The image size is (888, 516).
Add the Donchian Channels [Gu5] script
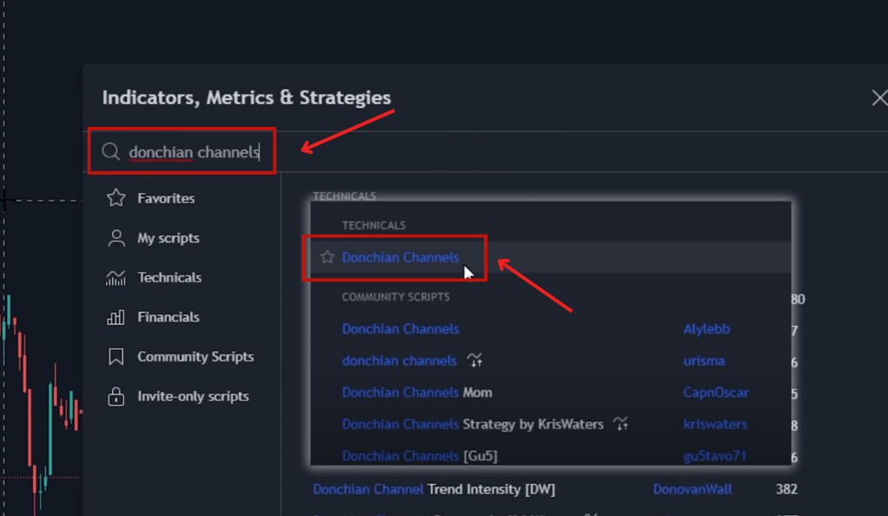coord(420,456)
